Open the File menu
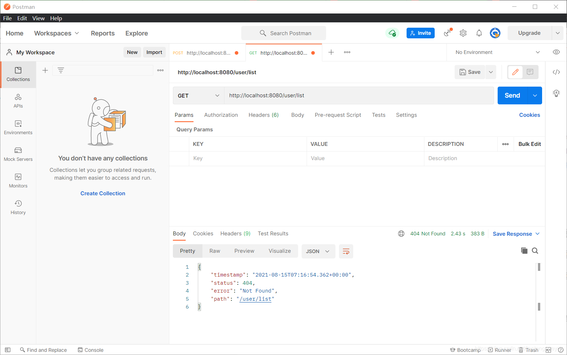Viewport: 567px width, 355px height. [x=7, y=18]
